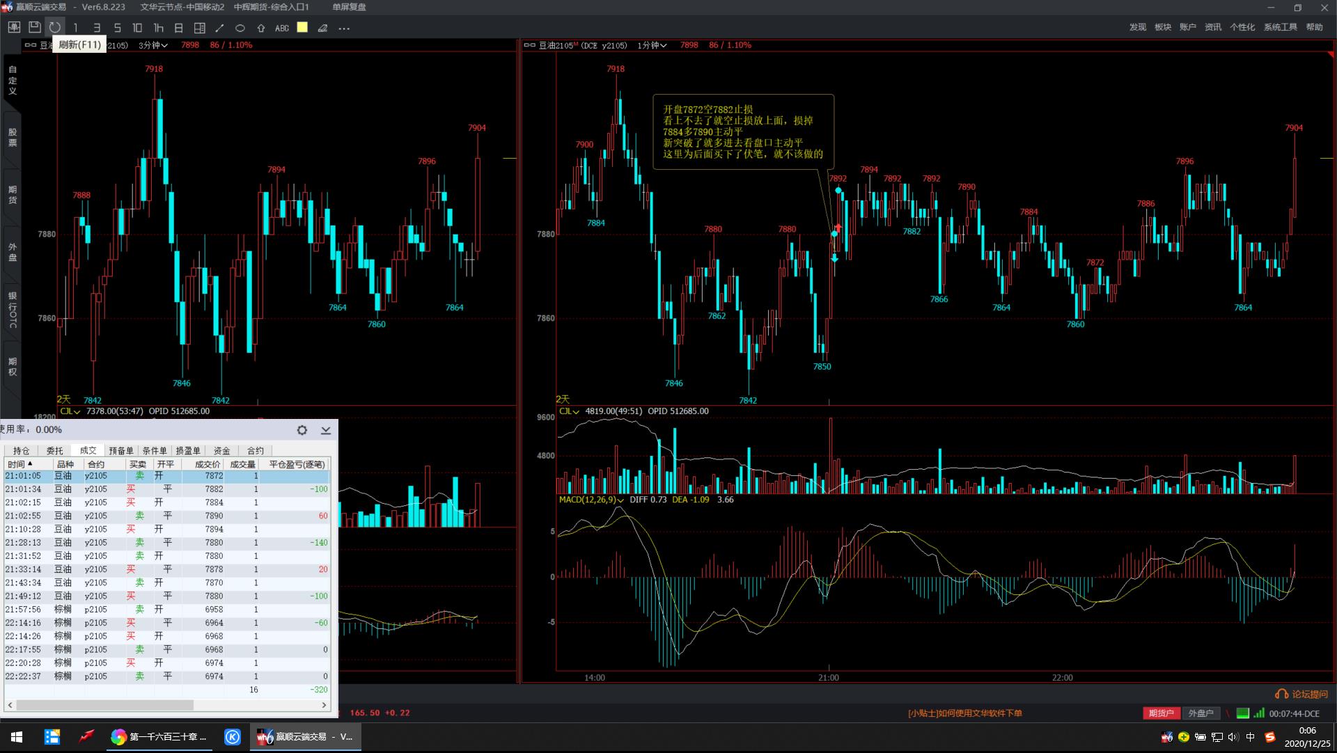The width and height of the screenshot is (1337, 753).
Task: Open the left chart's CJL indicator dropdown
Action: click(x=71, y=411)
